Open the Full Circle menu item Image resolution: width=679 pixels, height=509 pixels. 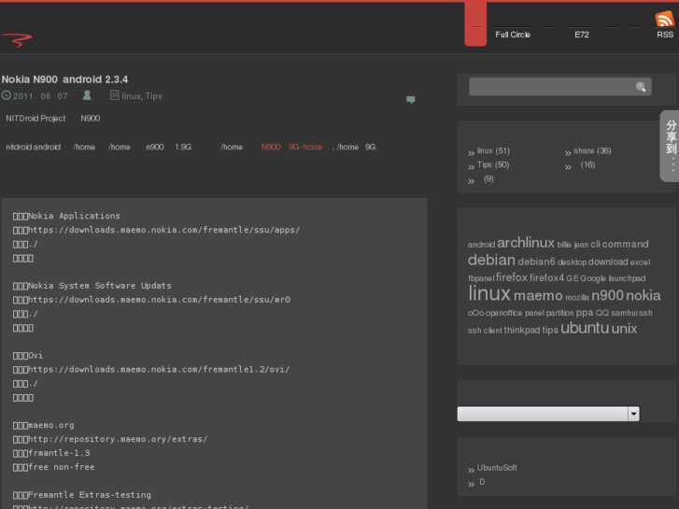[513, 35]
